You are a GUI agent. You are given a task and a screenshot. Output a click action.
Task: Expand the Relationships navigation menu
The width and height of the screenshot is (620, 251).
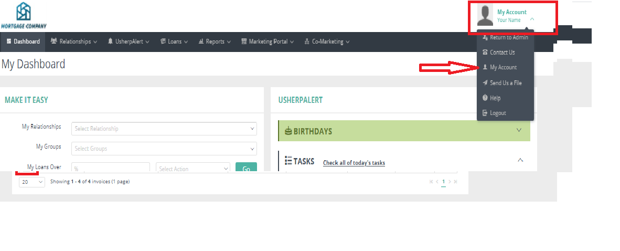coord(74,41)
